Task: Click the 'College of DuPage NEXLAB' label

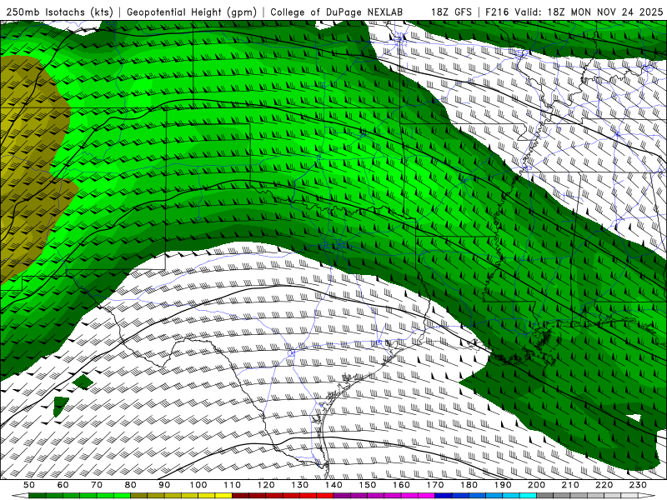Action: pyautogui.click(x=337, y=12)
